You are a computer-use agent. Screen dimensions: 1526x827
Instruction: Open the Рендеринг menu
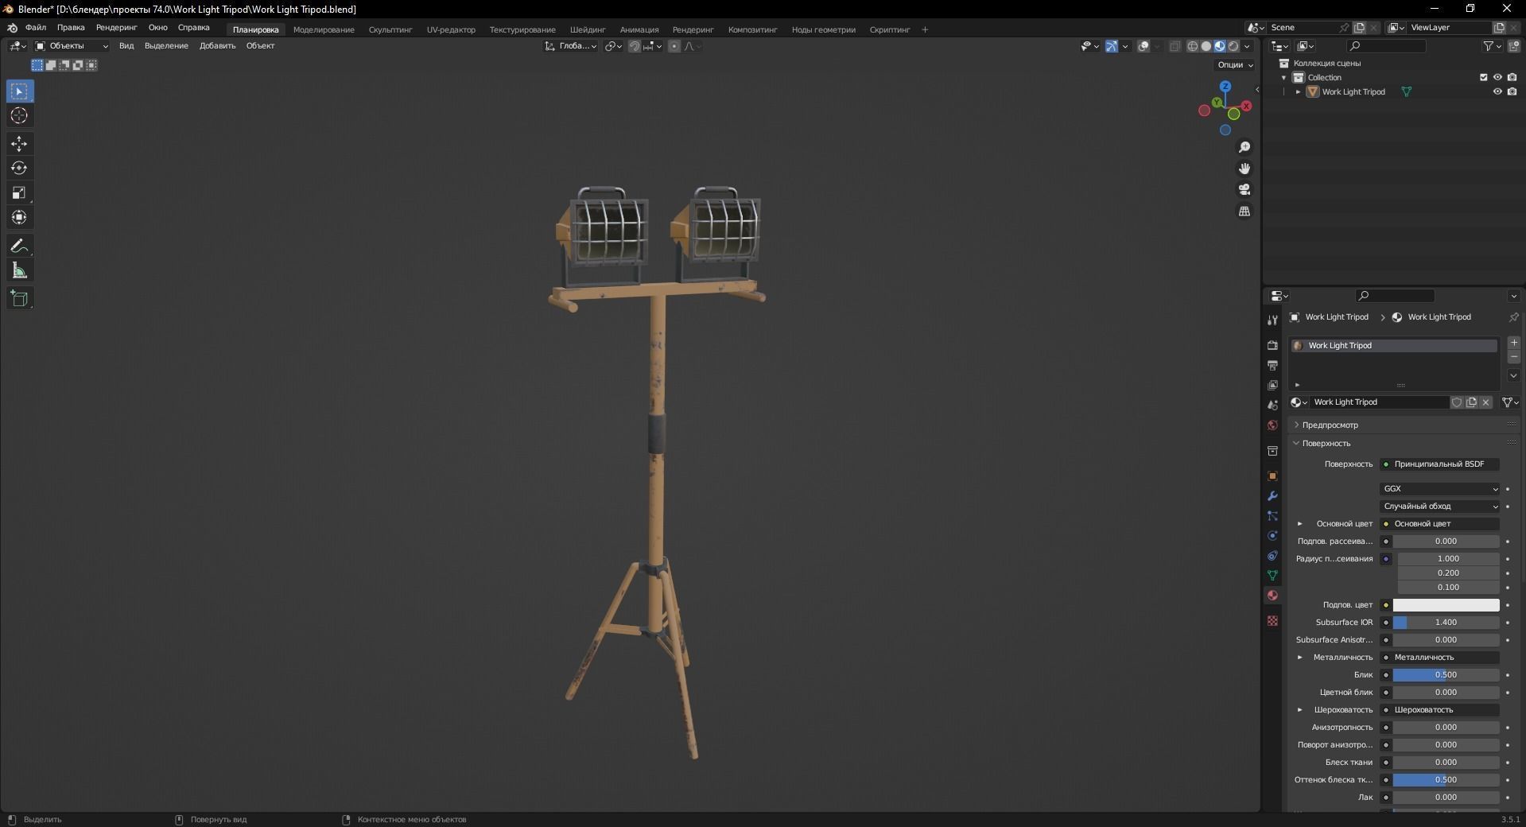coord(116,28)
